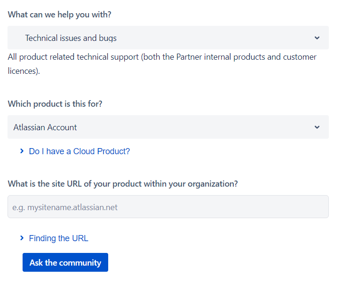
Task: Select the "Atlassian Account" value text
Action: [45, 127]
